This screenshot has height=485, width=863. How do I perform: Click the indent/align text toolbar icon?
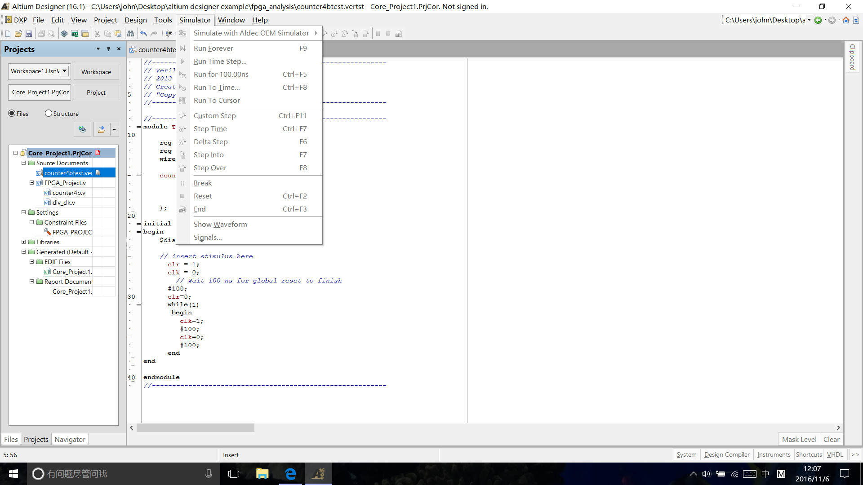169,34
